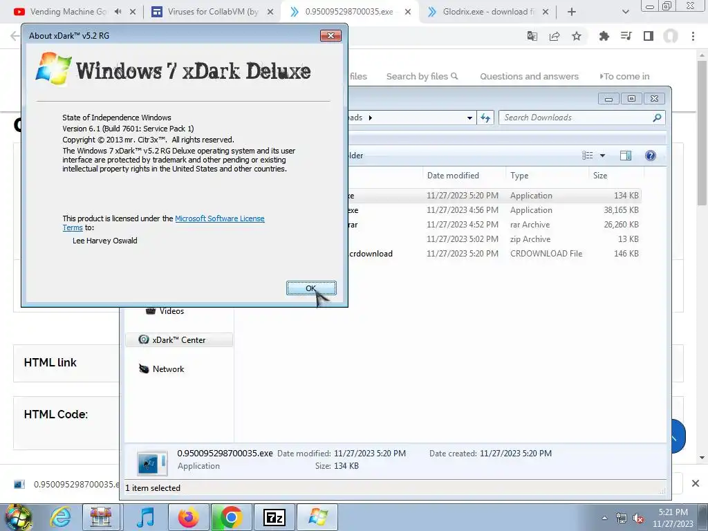
Task: Open Questions and answers page link
Action: (x=529, y=76)
